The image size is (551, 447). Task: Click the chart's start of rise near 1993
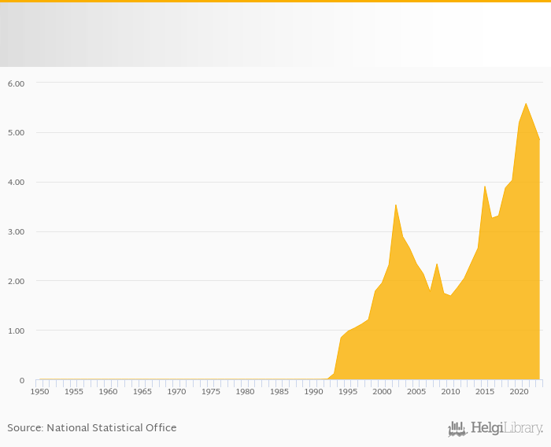(334, 374)
